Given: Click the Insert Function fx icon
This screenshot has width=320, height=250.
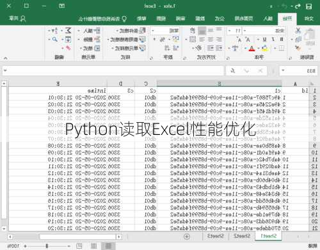Looking at the screenshot, I should tap(233, 71).
